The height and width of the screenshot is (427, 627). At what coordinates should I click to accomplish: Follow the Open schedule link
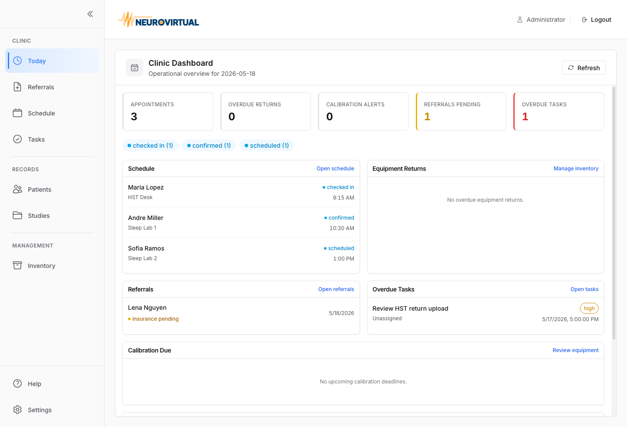335,169
